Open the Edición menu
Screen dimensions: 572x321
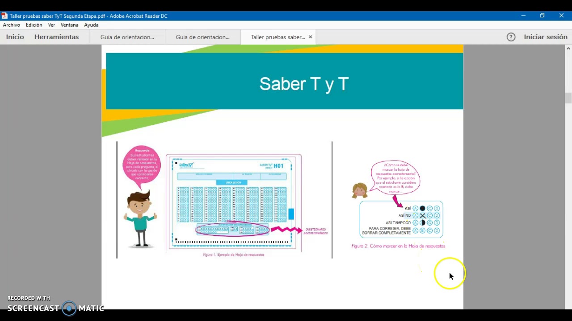click(x=34, y=25)
